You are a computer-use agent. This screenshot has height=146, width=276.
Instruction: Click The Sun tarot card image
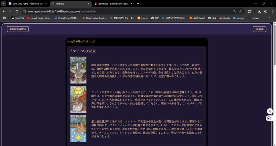click(x=78, y=99)
